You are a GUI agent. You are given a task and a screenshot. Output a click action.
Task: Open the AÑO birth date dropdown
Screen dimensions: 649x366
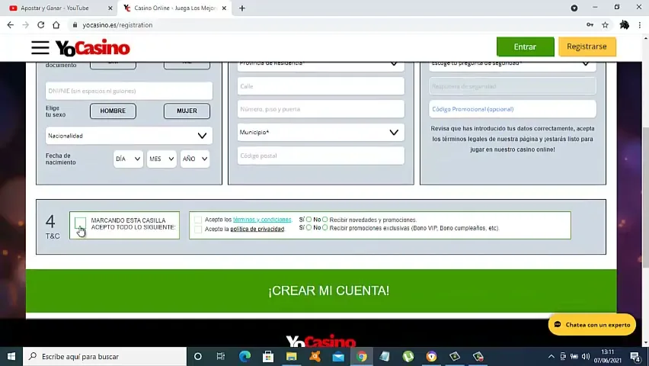click(195, 159)
